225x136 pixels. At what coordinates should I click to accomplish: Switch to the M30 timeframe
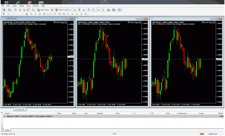(x=64, y=14)
